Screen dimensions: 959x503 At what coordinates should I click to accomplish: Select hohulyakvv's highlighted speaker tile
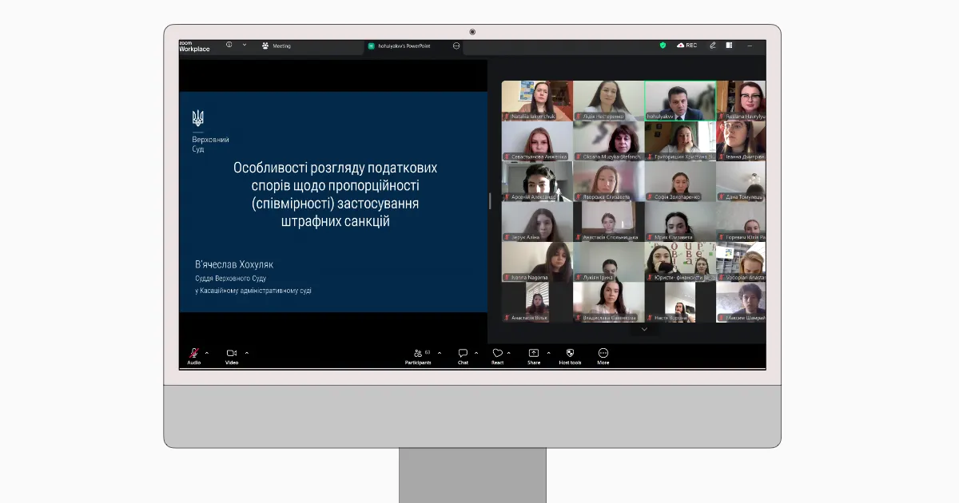[680, 101]
